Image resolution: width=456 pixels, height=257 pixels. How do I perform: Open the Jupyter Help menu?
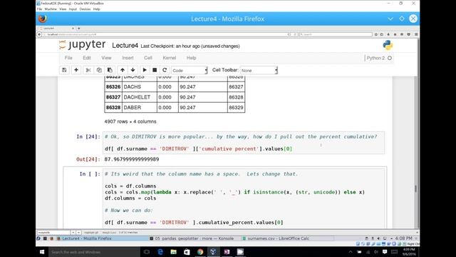pyautogui.click(x=191, y=58)
